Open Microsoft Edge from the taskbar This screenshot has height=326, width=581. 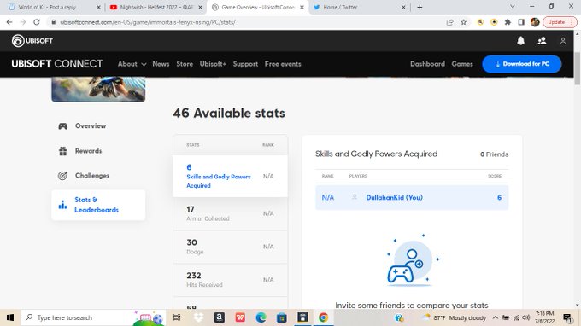261,317
